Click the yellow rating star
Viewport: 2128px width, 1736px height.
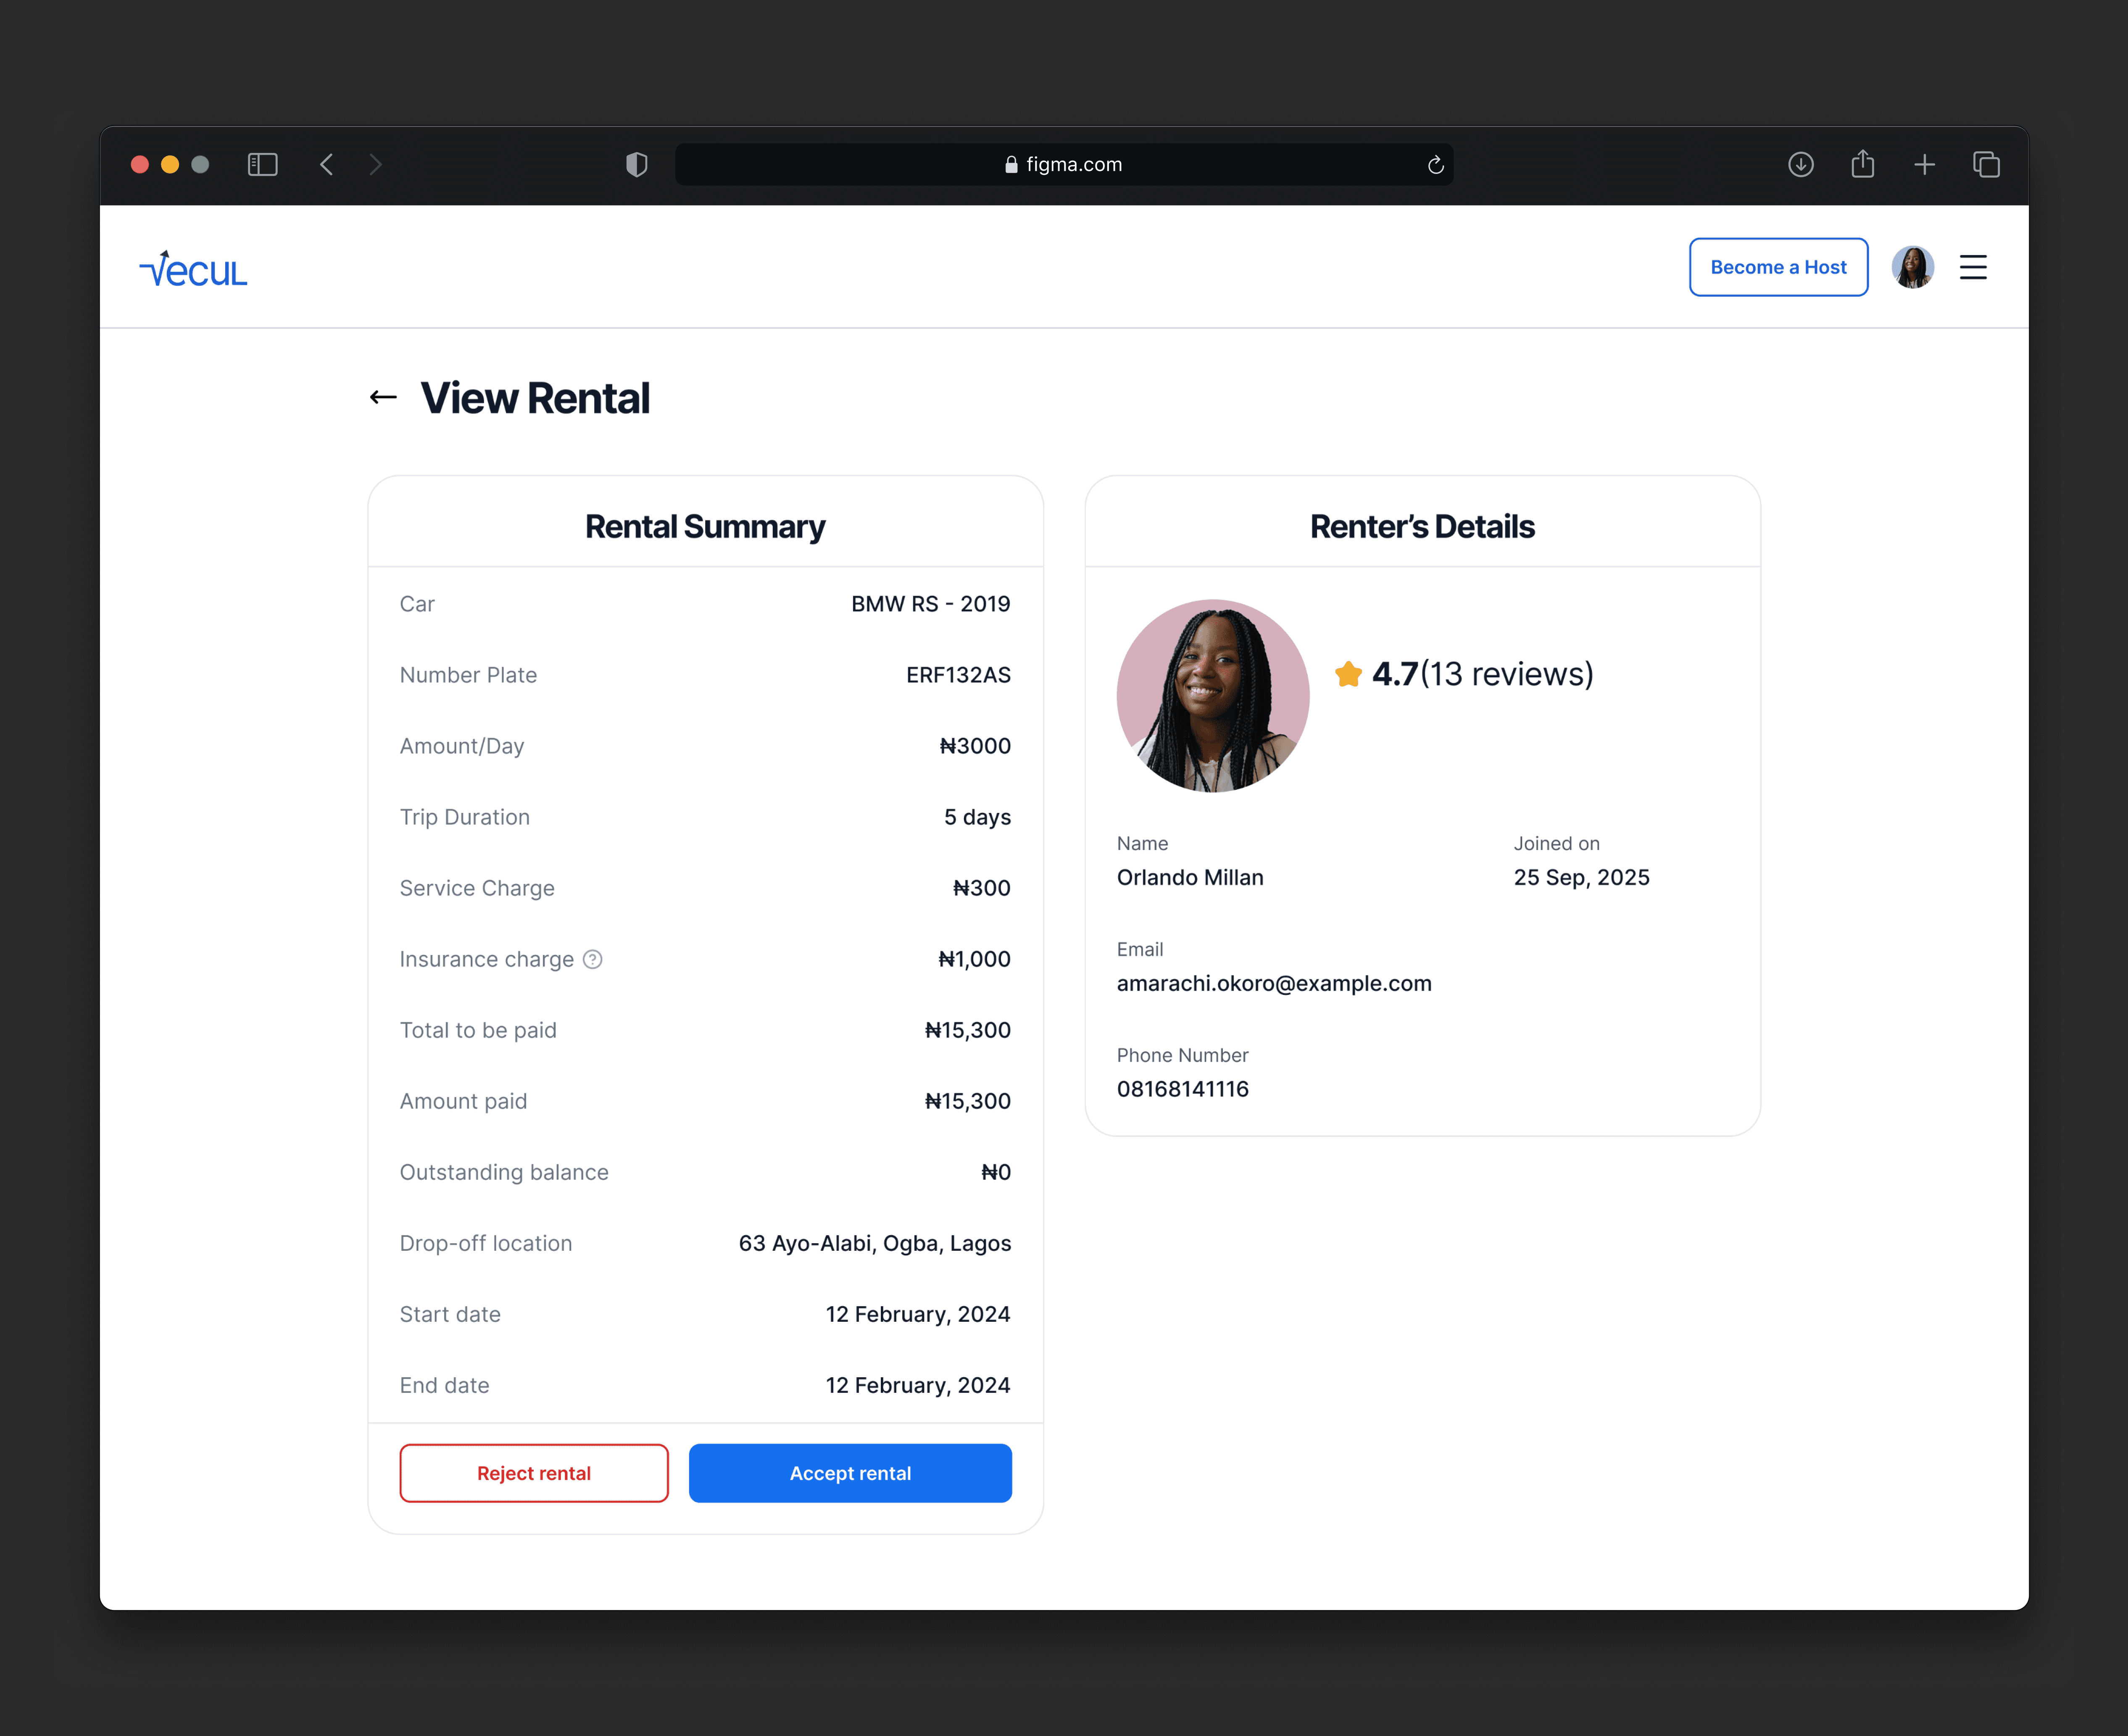pyautogui.click(x=1348, y=674)
